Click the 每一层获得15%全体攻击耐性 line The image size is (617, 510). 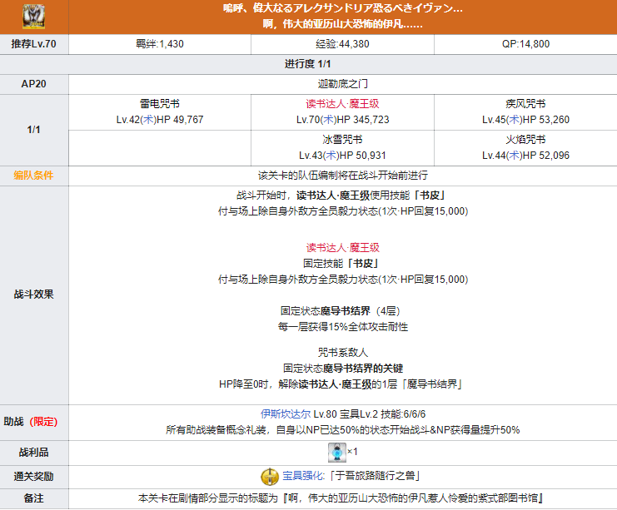[x=342, y=327]
